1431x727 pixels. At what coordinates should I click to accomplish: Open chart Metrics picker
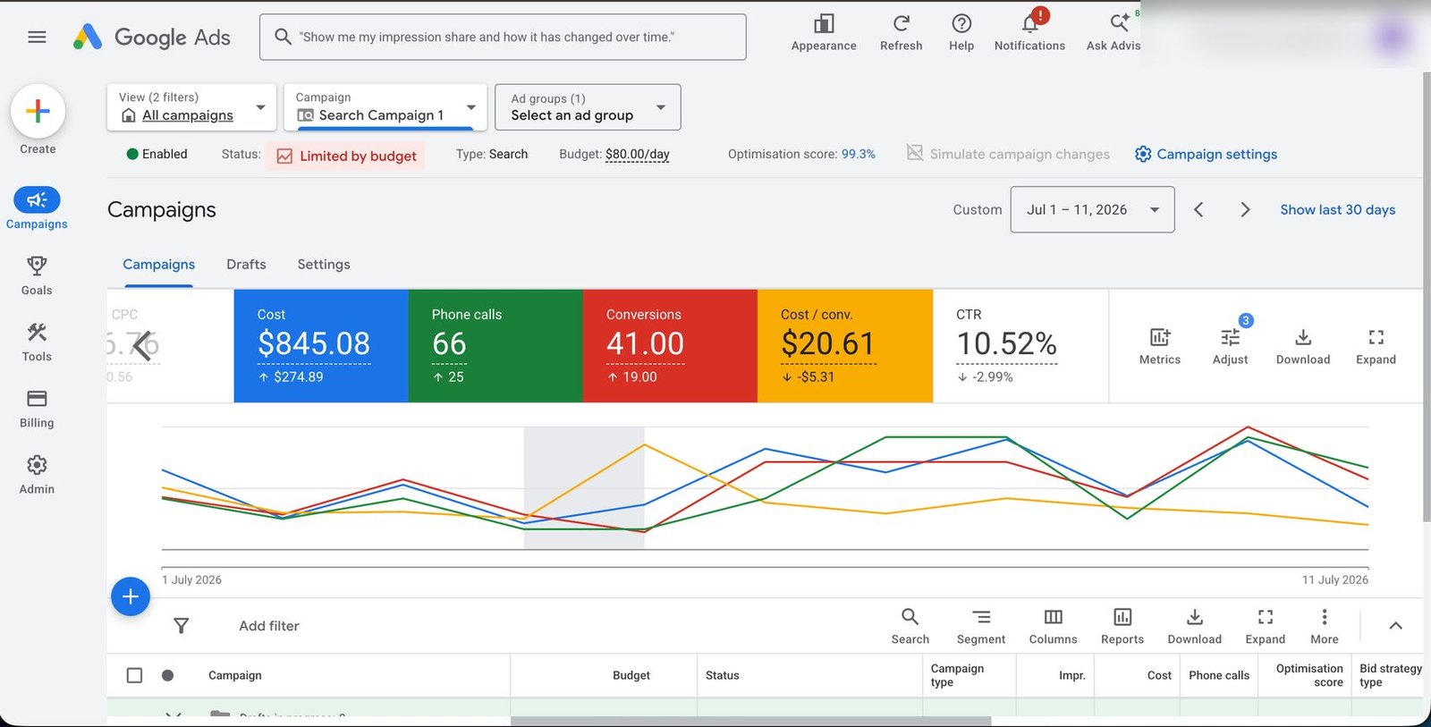pyautogui.click(x=1159, y=346)
